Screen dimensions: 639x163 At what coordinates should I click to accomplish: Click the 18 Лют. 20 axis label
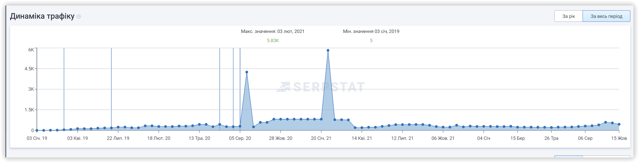[x=159, y=138]
